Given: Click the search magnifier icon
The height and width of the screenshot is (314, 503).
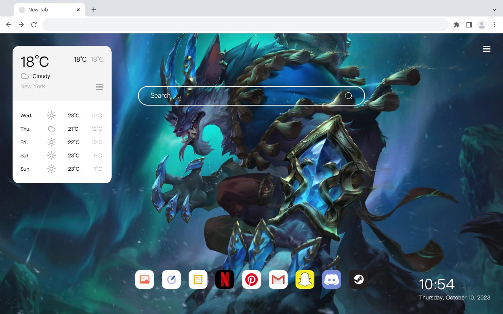Looking at the screenshot, I should [349, 96].
